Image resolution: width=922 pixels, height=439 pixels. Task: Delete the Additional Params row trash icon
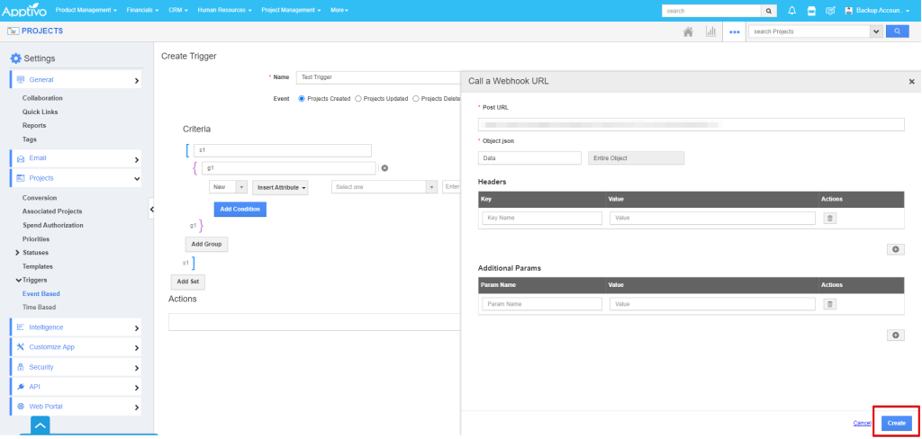[x=830, y=304]
